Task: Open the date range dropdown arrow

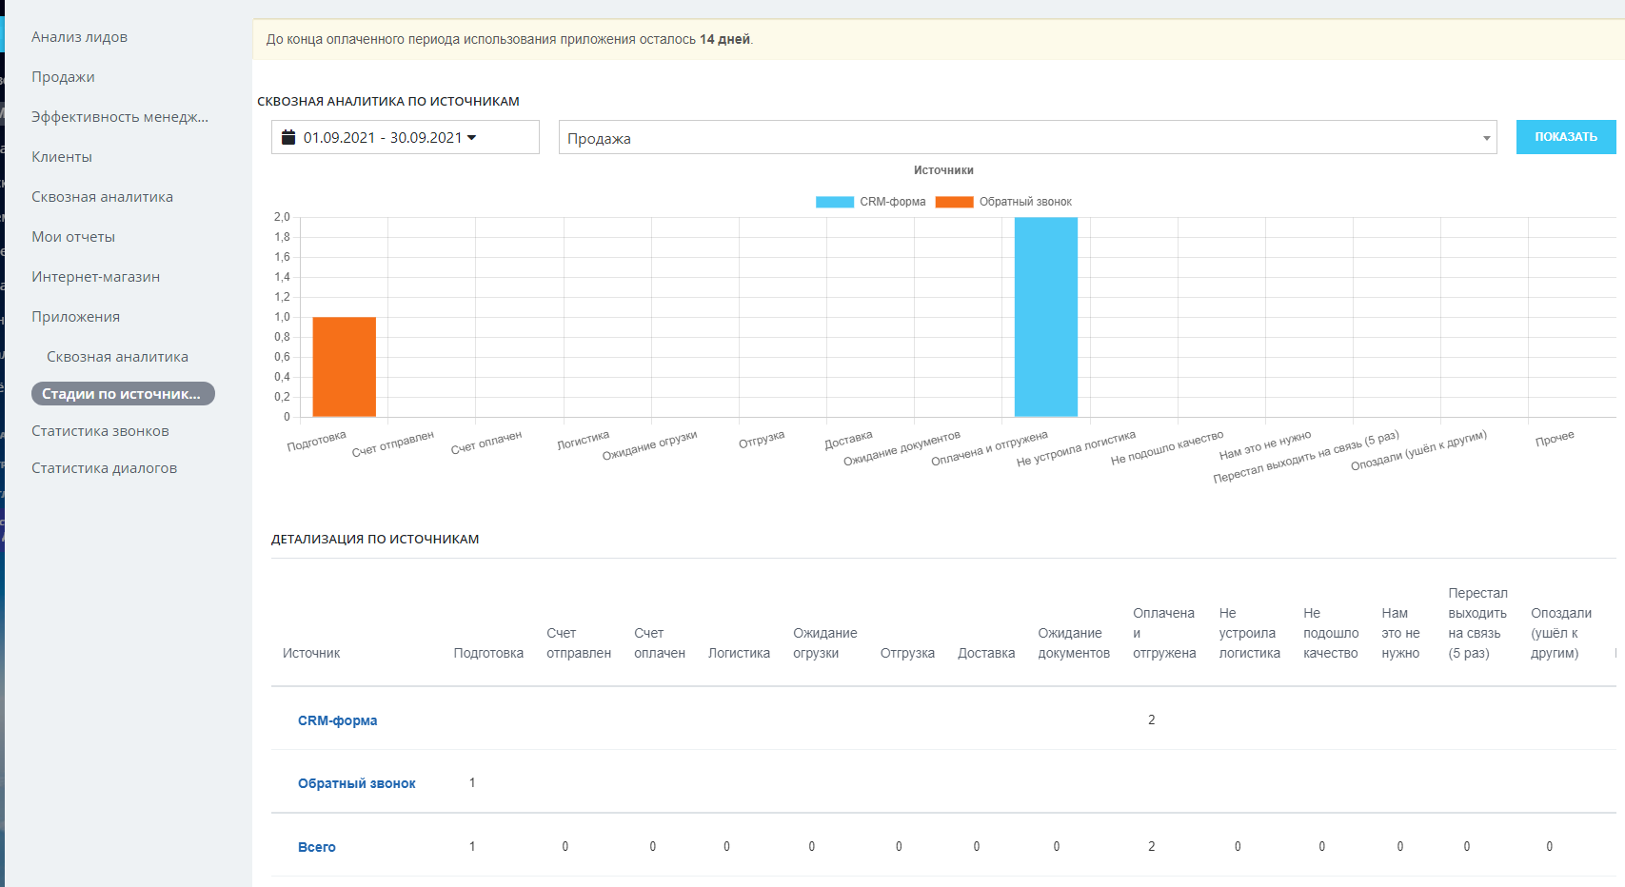Action: pyautogui.click(x=471, y=138)
